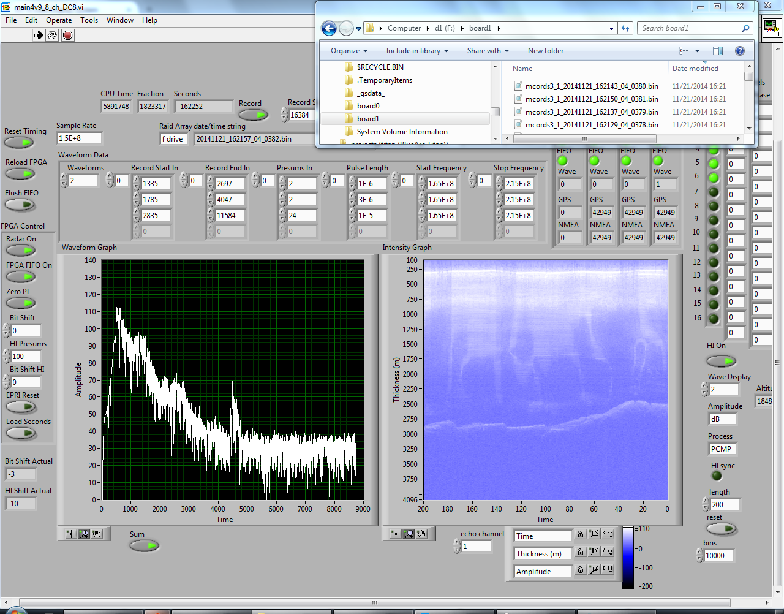This screenshot has height=614, width=784.
Task: Toggle the HI On switch
Action: tap(721, 361)
